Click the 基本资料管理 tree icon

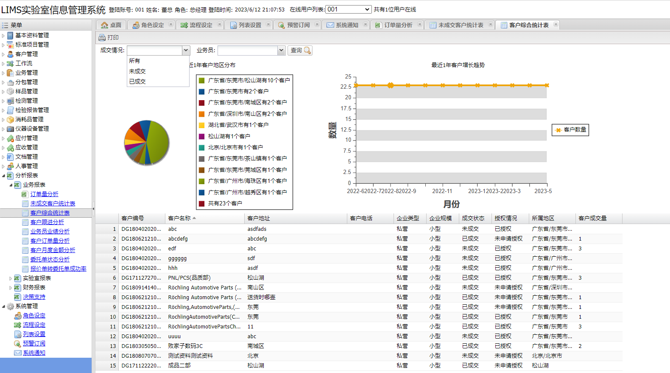click(10, 35)
